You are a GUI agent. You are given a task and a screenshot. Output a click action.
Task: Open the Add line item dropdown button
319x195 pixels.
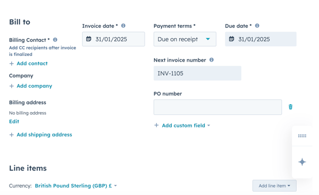click(274, 185)
